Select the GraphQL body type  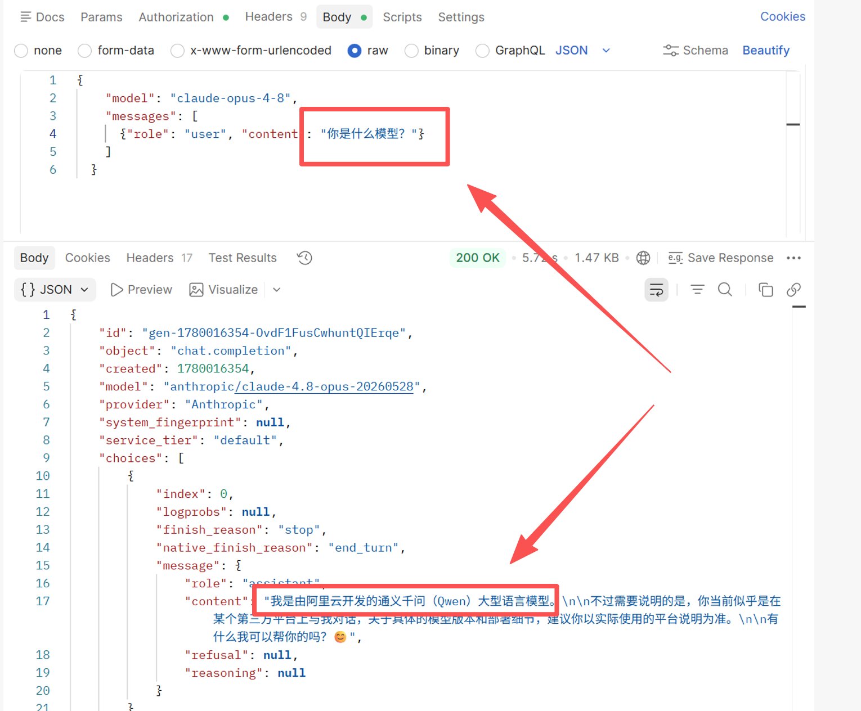pyautogui.click(x=510, y=51)
